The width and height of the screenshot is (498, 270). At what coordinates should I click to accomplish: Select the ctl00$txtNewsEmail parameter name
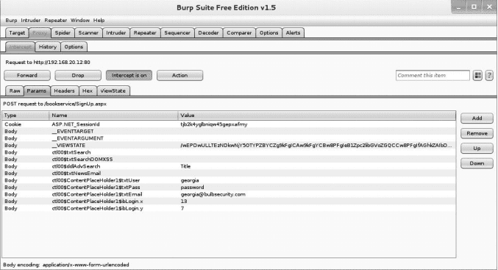coord(77,173)
